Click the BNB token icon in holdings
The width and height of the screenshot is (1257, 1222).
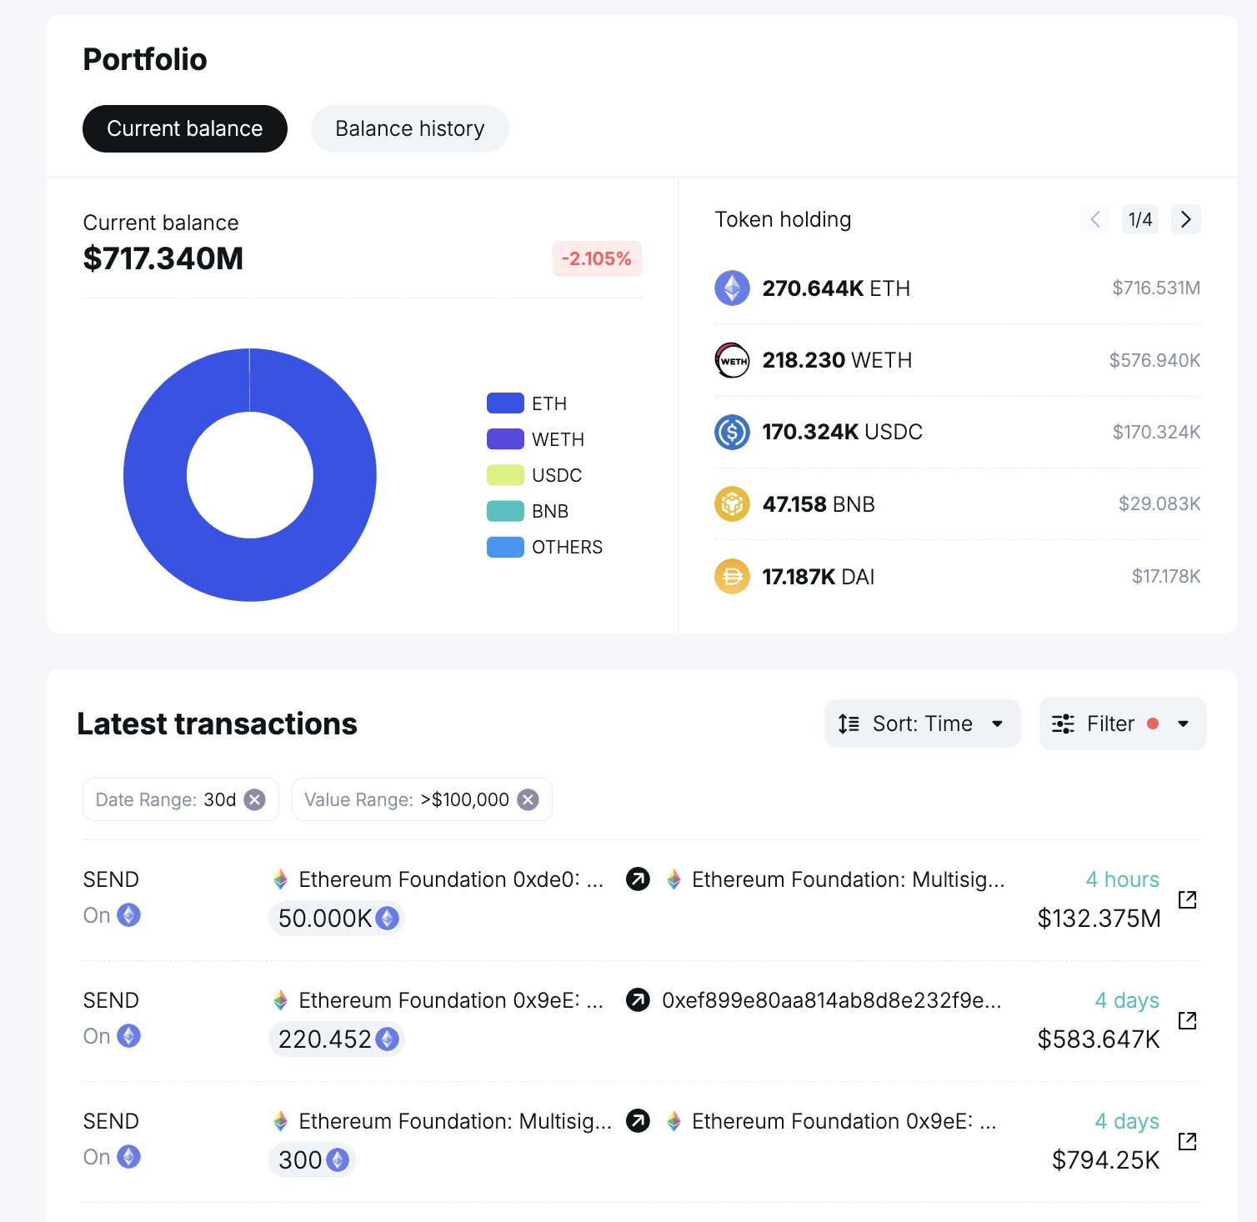pyautogui.click(x=732, y=504)
